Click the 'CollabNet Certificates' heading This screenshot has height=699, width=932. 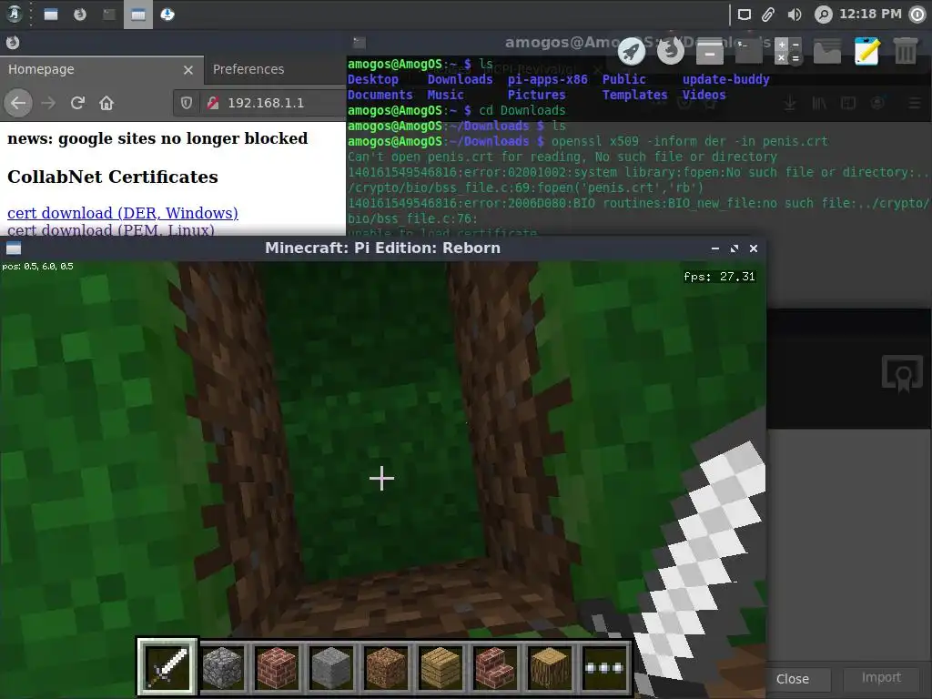pyautogui.click(x=112, y=177)
